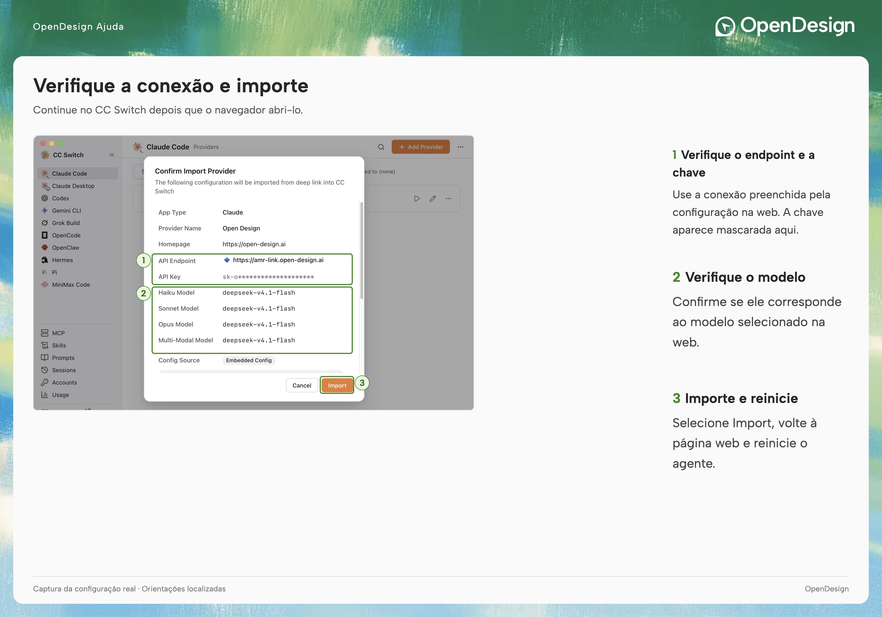Click the provider card play icon

pyautogui.click(x=417, y=199)
